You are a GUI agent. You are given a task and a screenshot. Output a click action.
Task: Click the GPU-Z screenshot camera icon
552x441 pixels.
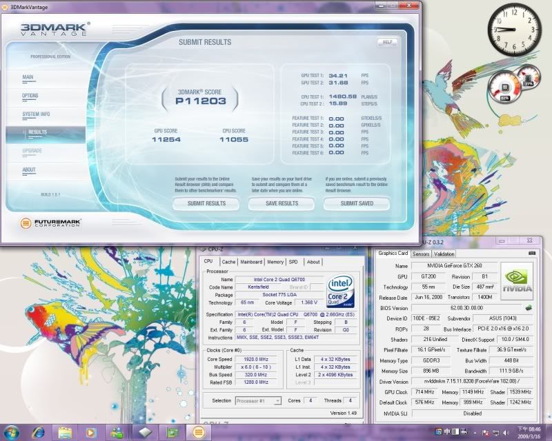click(x=532, y=253)
